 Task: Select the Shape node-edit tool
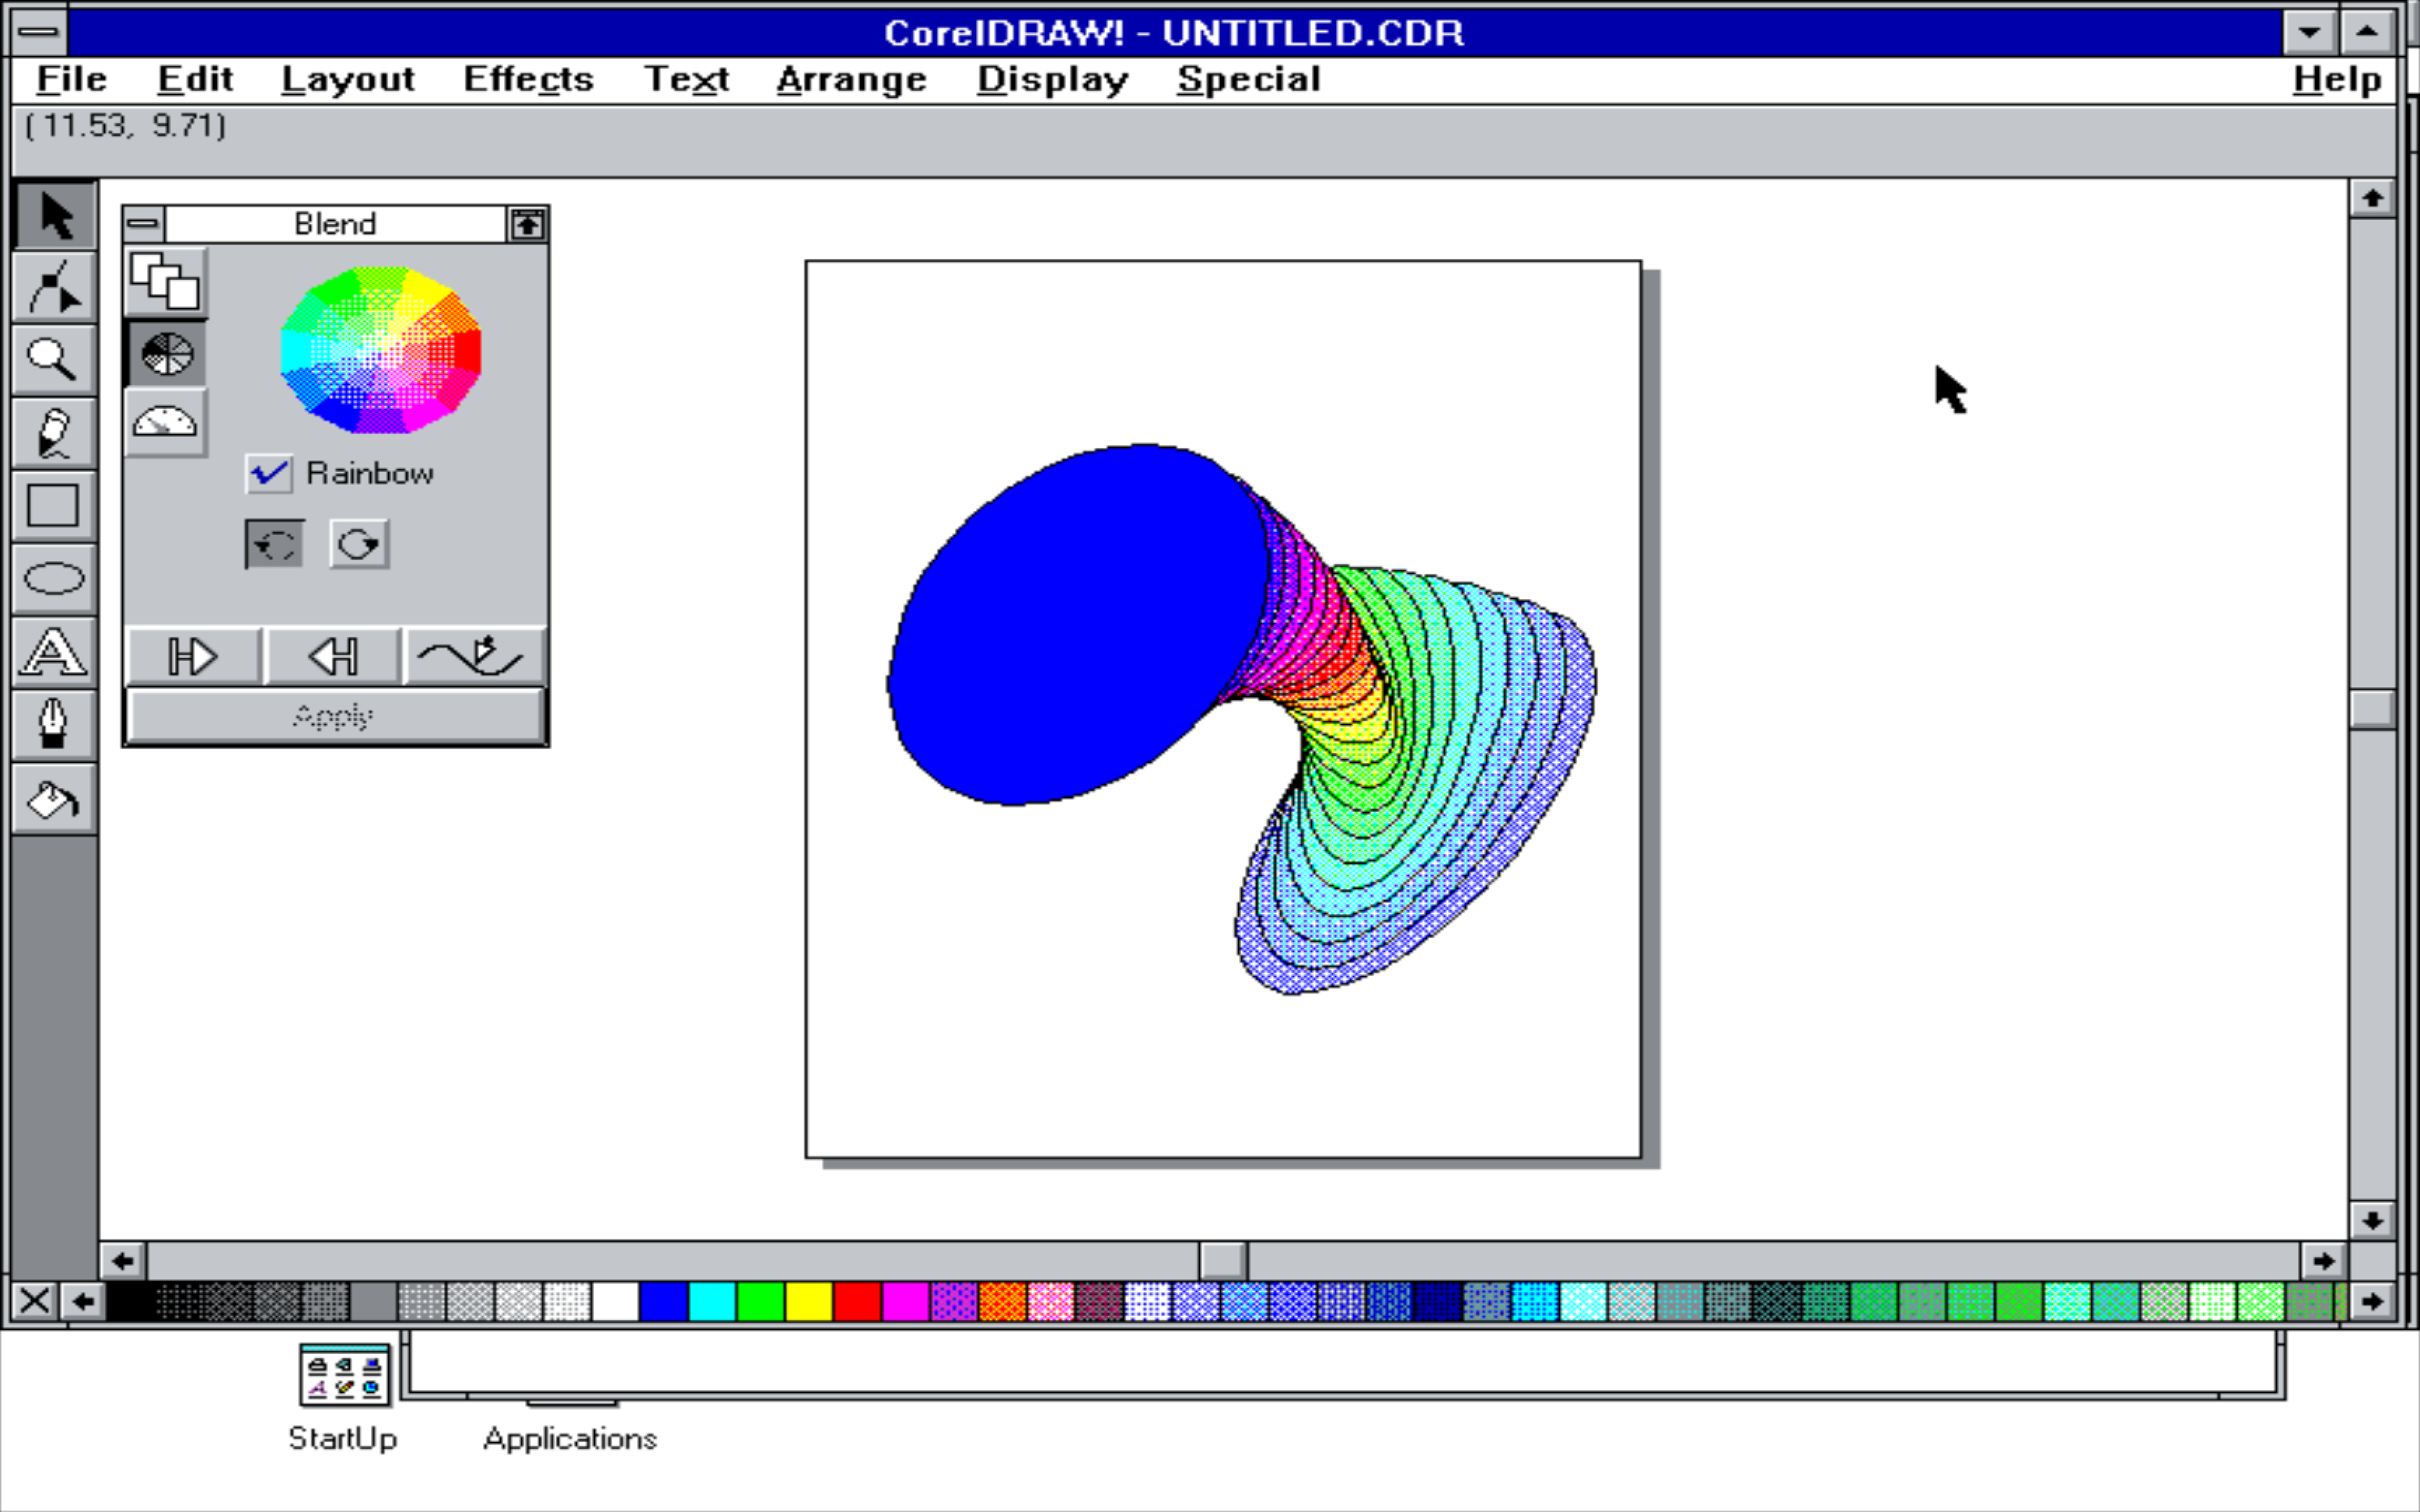click(x=54, y=288)
